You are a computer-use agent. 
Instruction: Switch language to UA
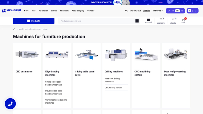click(x=169, y=11)
